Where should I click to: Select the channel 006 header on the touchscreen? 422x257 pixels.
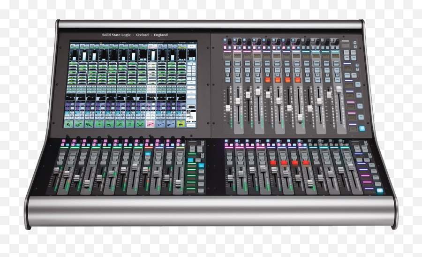[x=124, y=46]
